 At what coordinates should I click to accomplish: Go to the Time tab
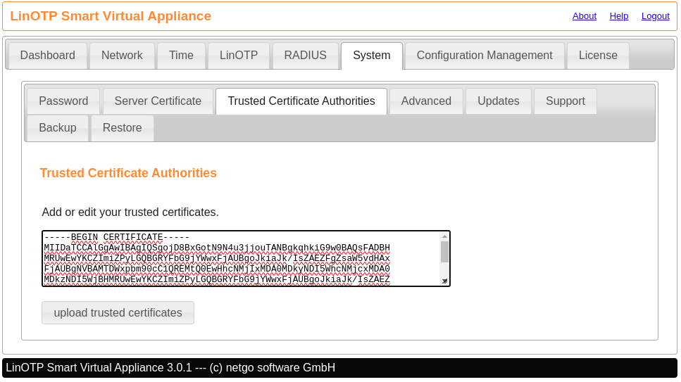tap(181, 56)
